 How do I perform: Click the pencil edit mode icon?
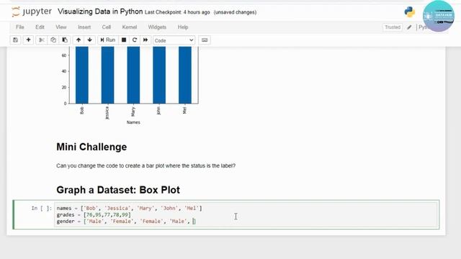409,27
